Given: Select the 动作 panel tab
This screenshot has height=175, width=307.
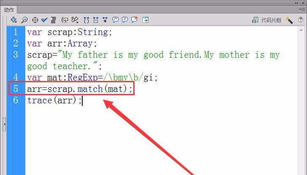Looking at the screenshot, I should tap(9, 10).
